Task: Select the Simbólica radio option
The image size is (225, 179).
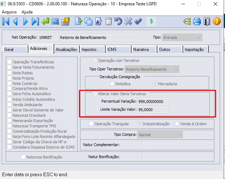Action: 112,84
